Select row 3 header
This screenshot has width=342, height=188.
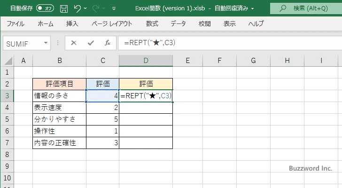(x=7, y=96)
